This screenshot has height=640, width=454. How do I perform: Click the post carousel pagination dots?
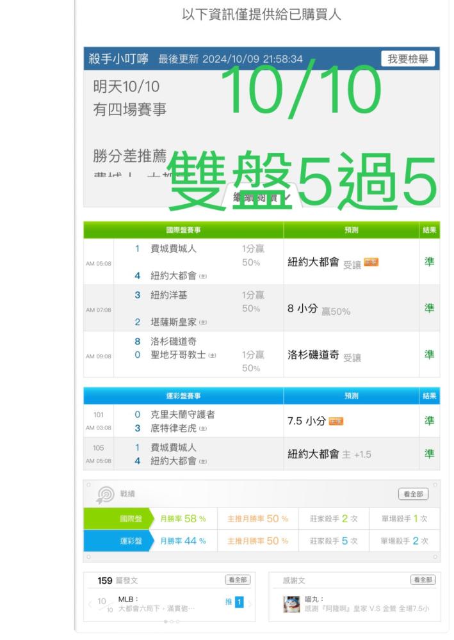(172, 621)
